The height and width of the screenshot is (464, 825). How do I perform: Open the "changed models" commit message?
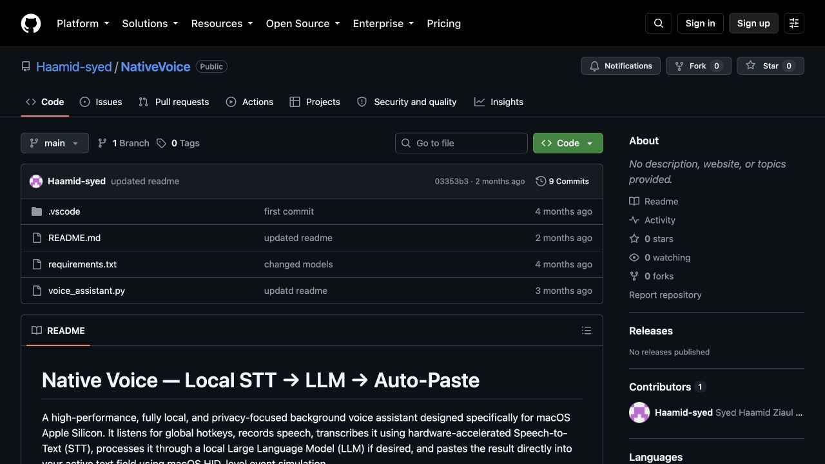[x=298, y=264]
